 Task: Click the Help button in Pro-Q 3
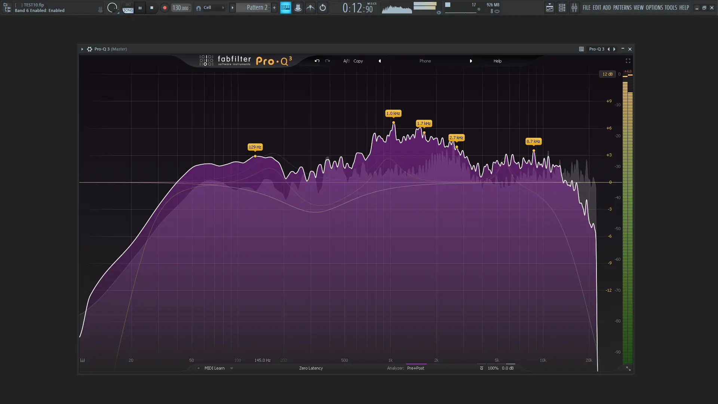497,61
